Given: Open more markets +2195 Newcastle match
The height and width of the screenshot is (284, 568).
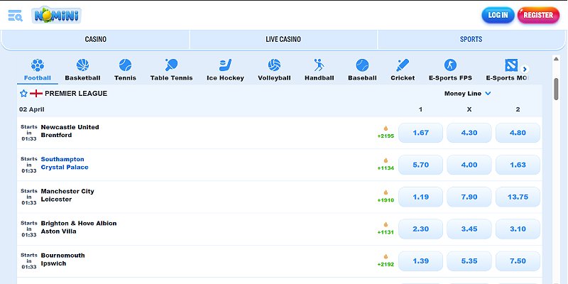Looking at the screenshot, I should (x=386, y=136).
